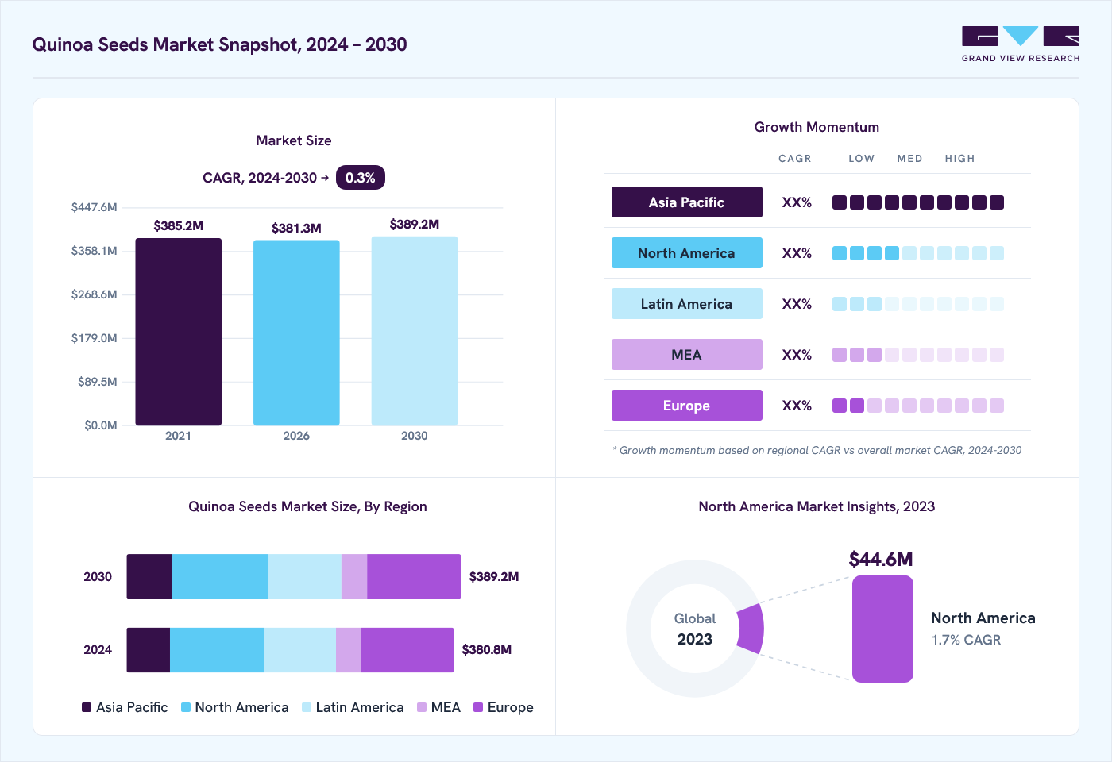The image size is (1112, 762).
Task: Click the "Growth Momentum" heading
Action: (x=817, y=127)
